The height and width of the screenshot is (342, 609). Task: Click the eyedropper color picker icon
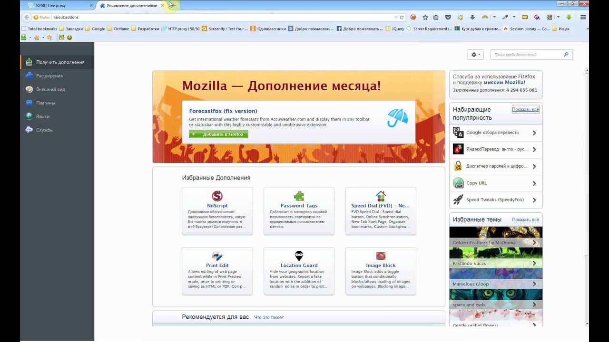(505, 17)
